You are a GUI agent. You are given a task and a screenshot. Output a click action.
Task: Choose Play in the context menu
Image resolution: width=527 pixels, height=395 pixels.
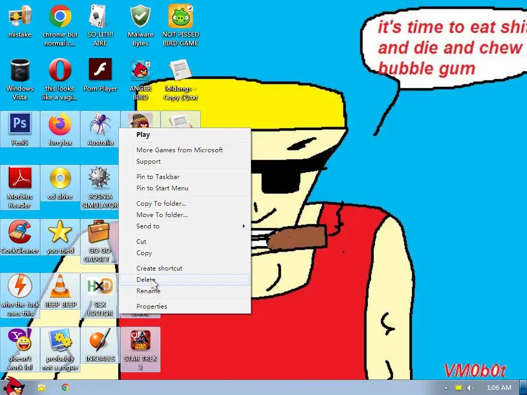coord(185,135)
